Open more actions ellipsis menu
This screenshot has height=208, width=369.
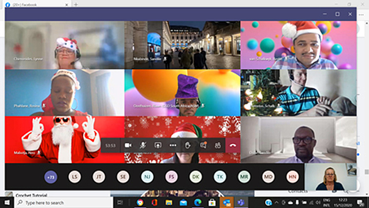pyautogui.click(x=173, y=145)
